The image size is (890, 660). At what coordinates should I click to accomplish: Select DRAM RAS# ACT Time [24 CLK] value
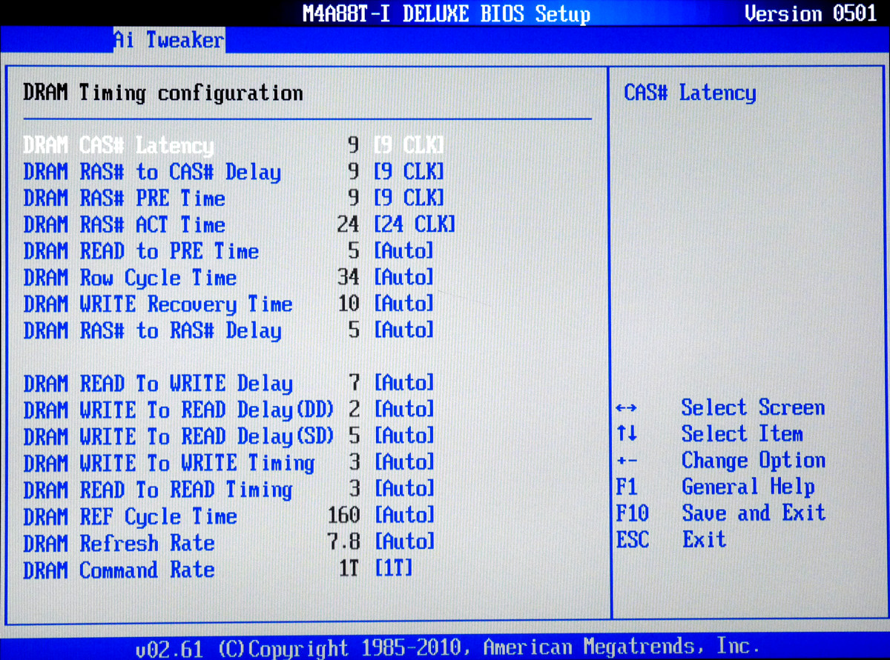coord(414,224)
